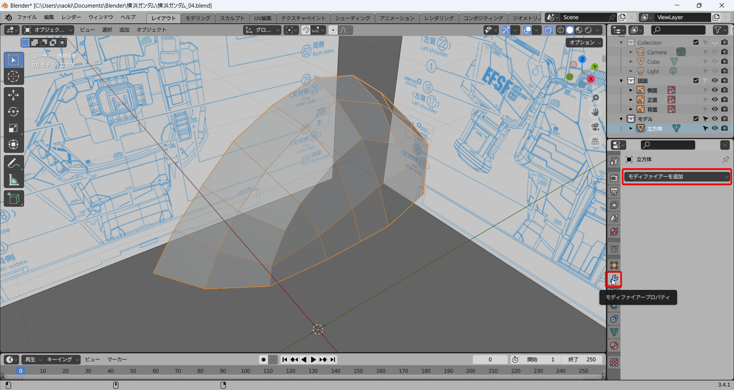
Task: Switch to the モデリング workspace tab
Action: tap(198, 18)
